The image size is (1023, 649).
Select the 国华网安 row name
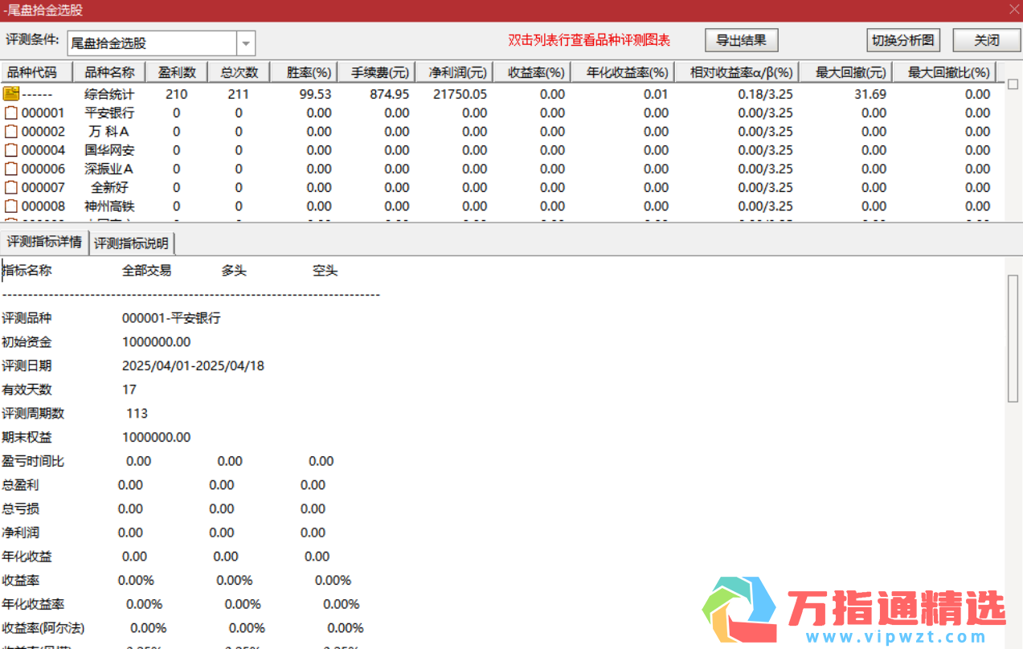pyautogui.click(x=109, y=150)
